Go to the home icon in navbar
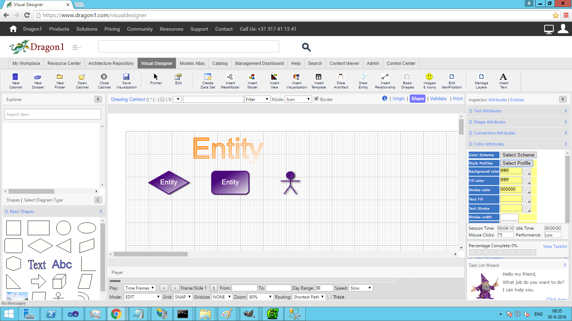The width and height of the screenshot is (572, 321). [13, 29]
